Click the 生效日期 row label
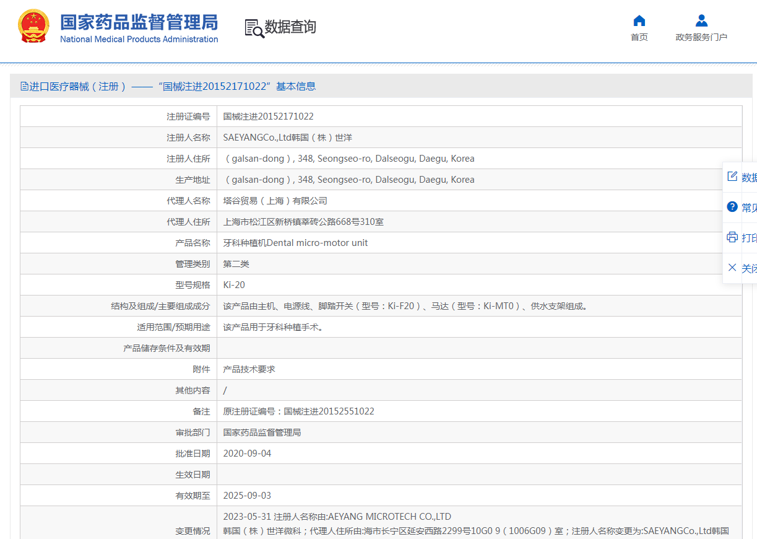 pyautogui.click(x=192, y=475)
